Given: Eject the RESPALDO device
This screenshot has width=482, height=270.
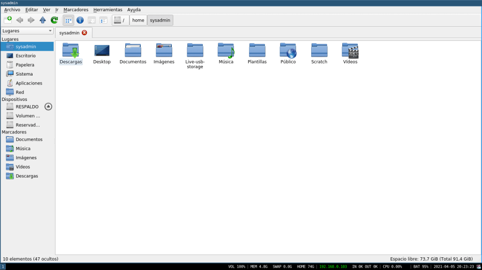Looking at the screenshot, I should [48, 107].
